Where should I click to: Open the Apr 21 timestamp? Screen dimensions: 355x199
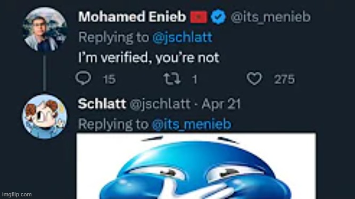221,104
